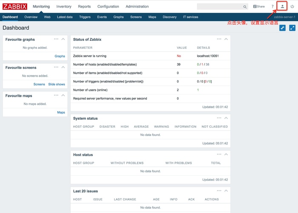Click the LAST CHANGE column header

tap(125, 199)
